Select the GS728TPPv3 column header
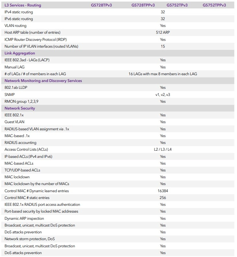The image size is (237, 257). tap(143, 5)
